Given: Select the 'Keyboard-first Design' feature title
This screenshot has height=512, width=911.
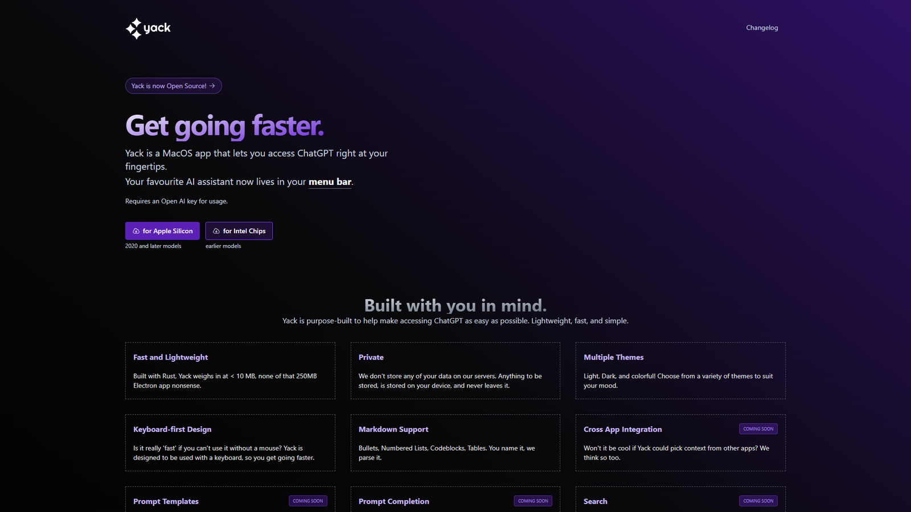Looking at the screenshot, I should point(173,430).
